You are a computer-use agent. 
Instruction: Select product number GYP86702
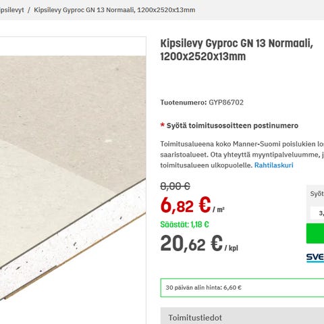226,103
